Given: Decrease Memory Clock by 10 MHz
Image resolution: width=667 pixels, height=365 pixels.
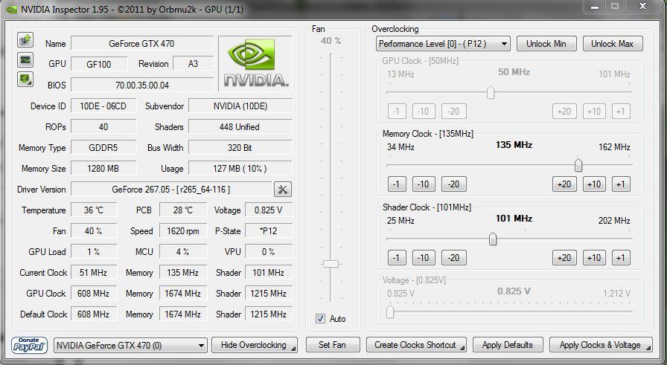Looking at the screenshot, I should point(424,184).
